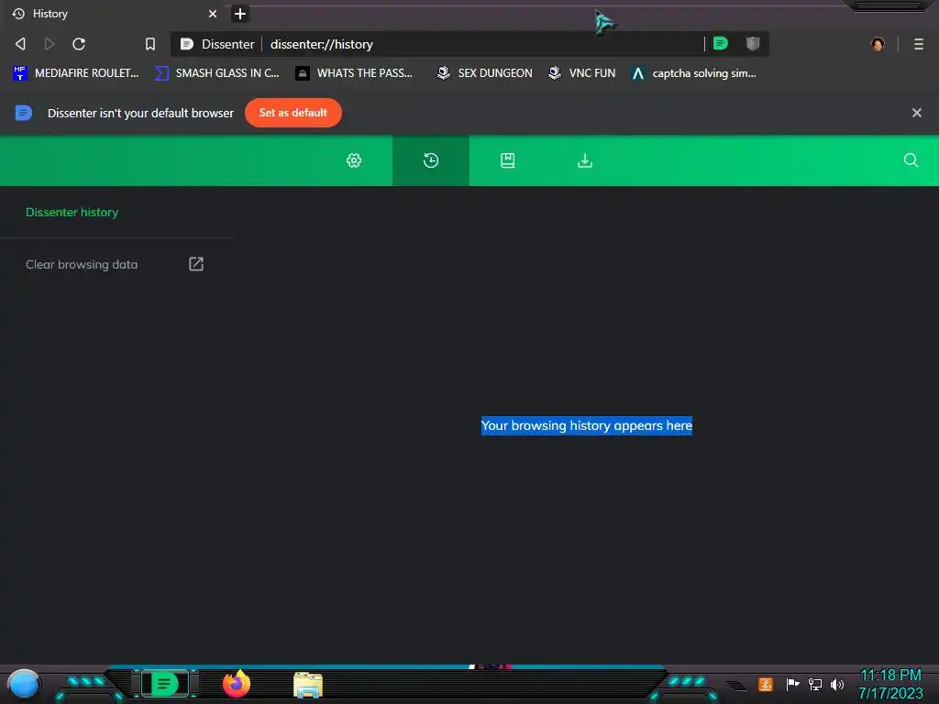Screen dimensions: 939x704
Task: Open MEDIAFIRE ROULET... bookmark
Action: 75,73
